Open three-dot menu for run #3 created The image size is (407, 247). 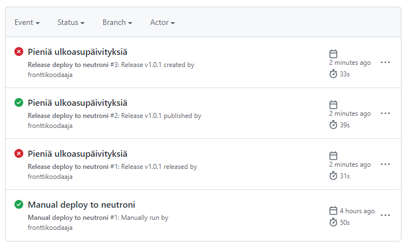(385, 63)
